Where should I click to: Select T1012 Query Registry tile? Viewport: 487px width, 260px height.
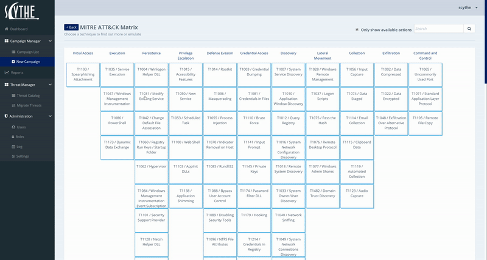coord(289,124)
